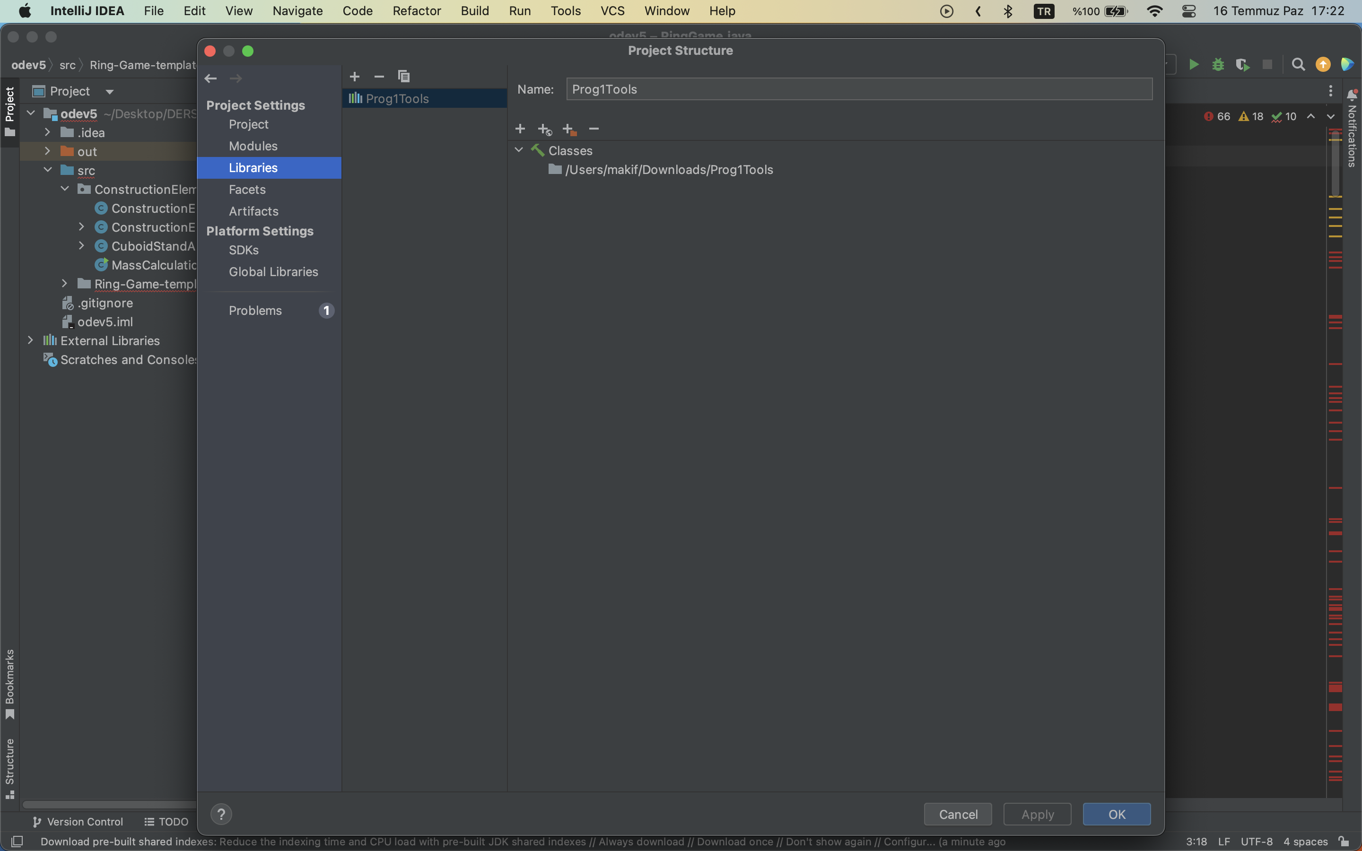1362x851 pixels.
Task: Open the Refactor menu
Action: [x=417, y=11]
